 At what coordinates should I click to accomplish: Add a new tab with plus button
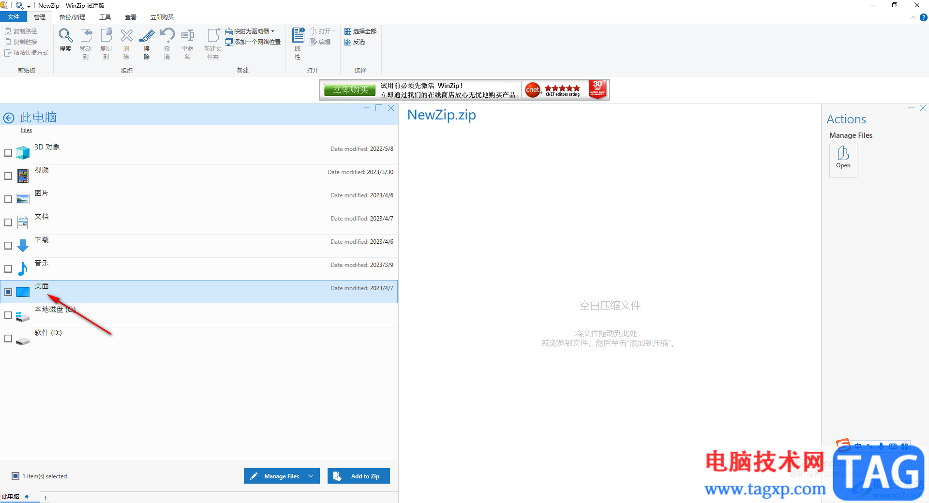pos(45,498)
